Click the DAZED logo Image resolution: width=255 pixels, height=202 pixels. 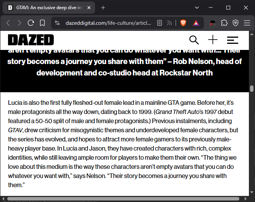click(x=31, y=40)
